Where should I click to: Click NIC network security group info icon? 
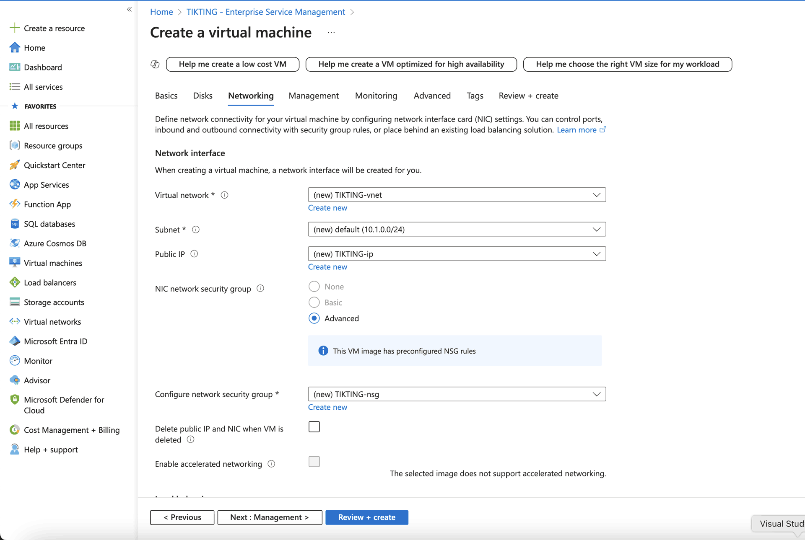[x=260, y=288]
